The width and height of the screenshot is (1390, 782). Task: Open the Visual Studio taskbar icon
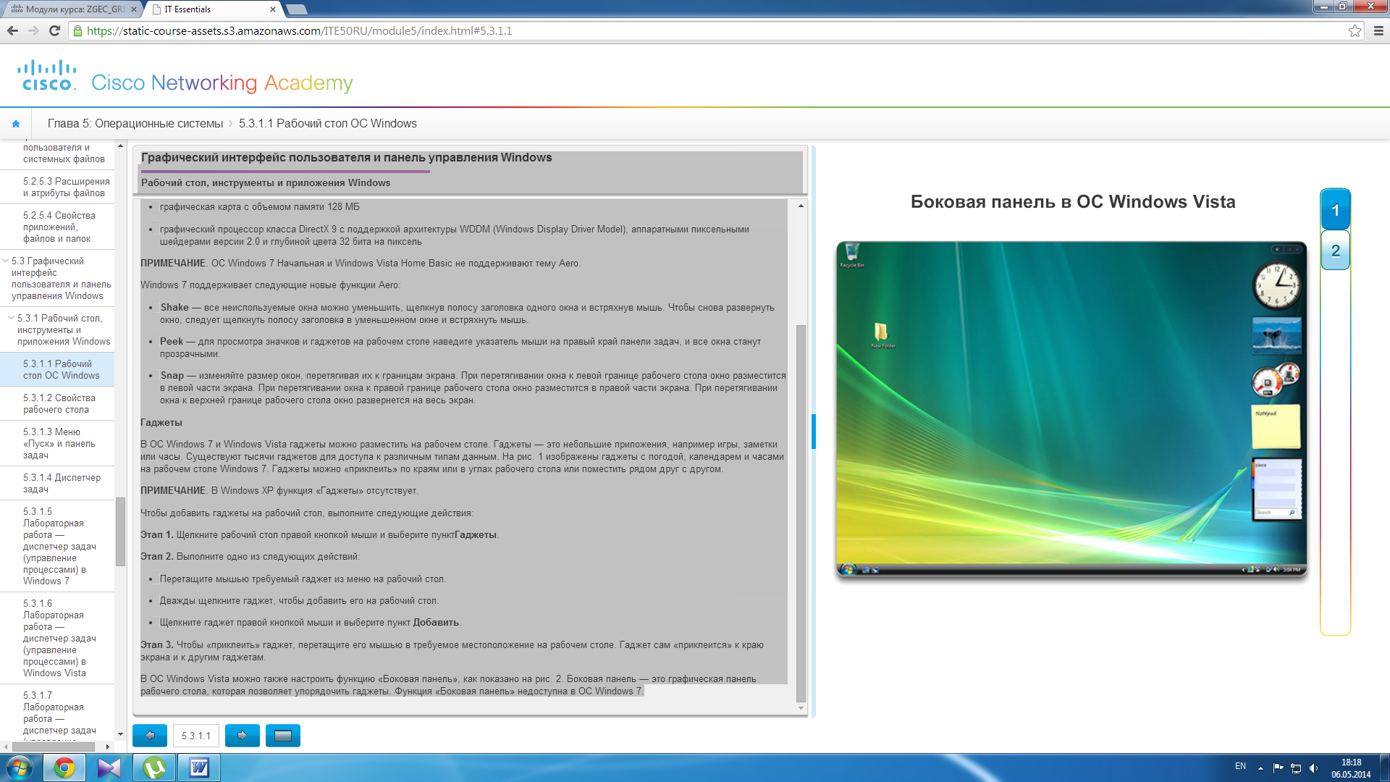click(109, 768)
